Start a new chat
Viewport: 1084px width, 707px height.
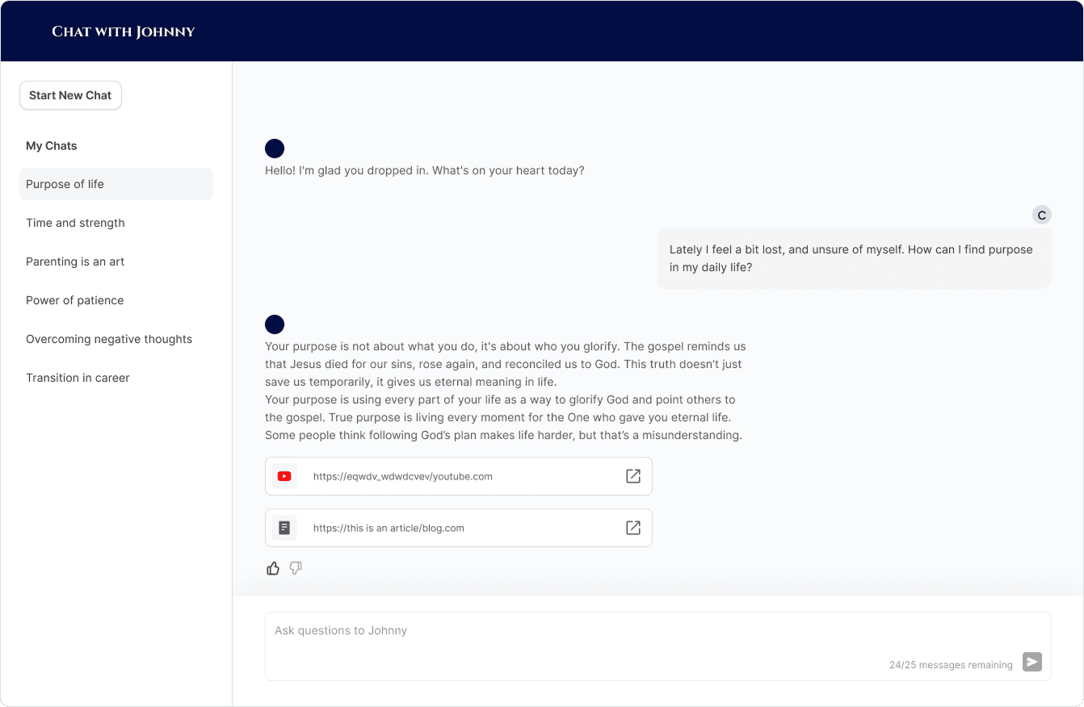click(70, 95)
